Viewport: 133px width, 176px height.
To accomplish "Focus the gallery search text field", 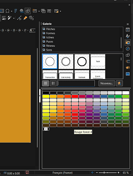I will pyautogui.click(x=76, y=83).
